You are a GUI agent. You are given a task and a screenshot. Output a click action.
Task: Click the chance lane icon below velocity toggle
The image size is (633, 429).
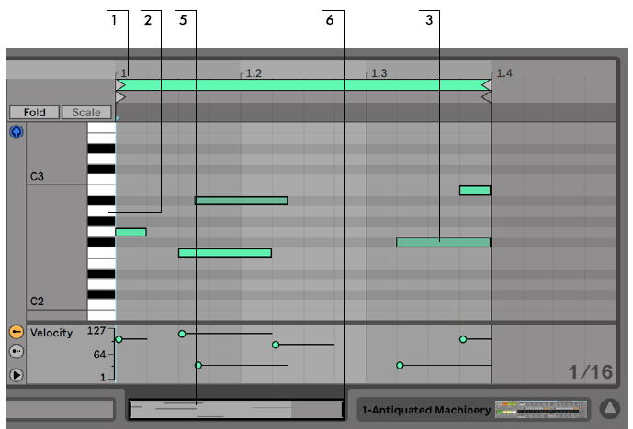click(x=16, y=352)
